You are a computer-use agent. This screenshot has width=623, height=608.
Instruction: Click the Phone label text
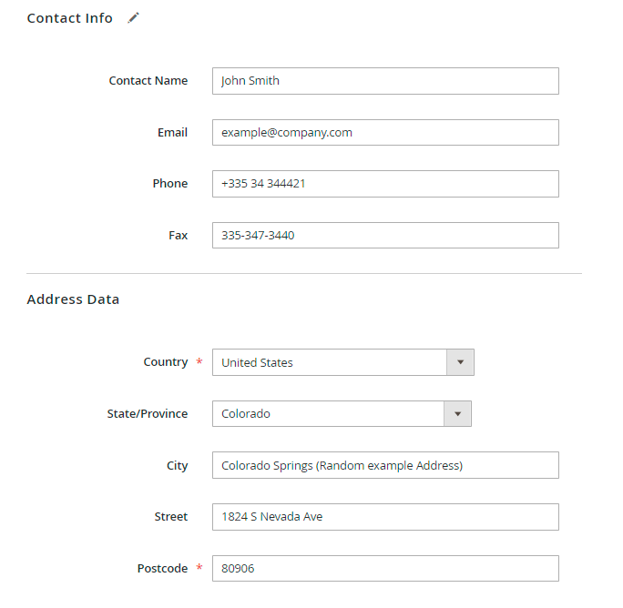(170, 184)
